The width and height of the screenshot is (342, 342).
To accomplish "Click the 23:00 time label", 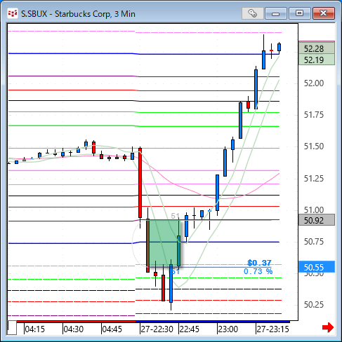I will 228,329.
